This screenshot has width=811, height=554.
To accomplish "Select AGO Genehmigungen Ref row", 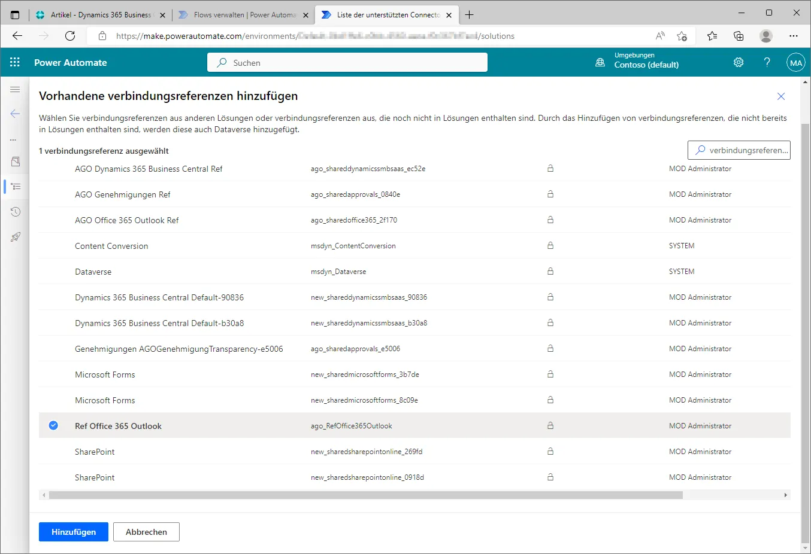I will pos(414,194).
